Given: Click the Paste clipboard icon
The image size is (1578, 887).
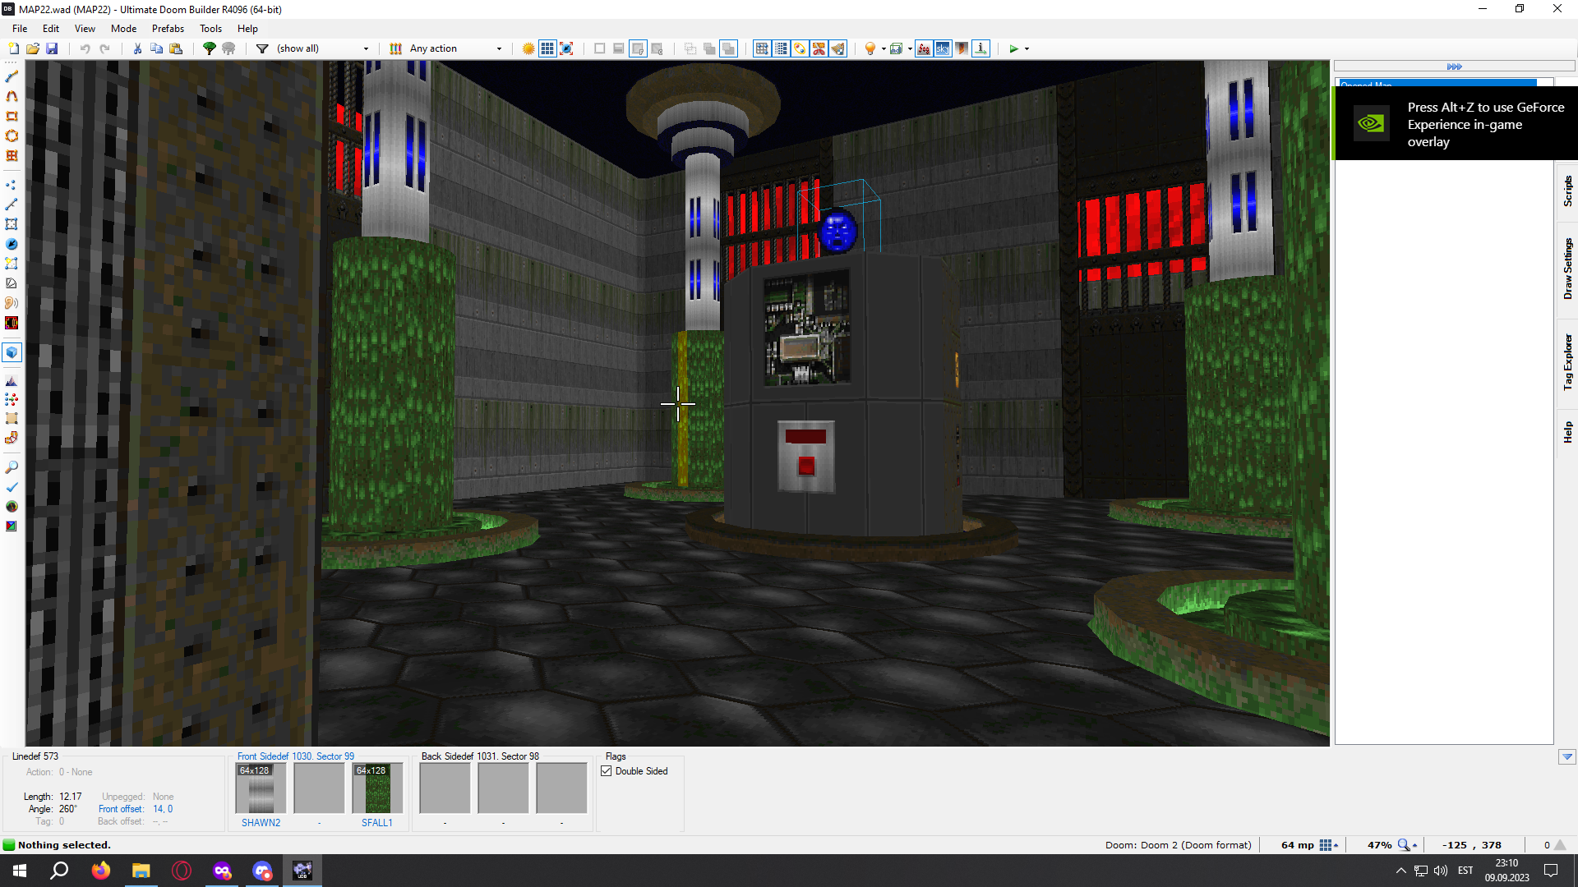Looking at the screenshot, I should [x=176, y=48].
